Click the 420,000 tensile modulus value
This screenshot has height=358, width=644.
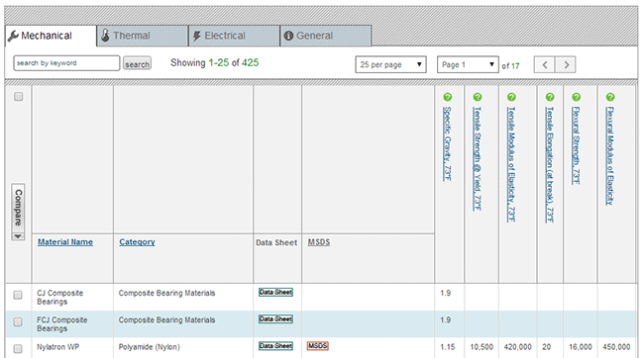click(517, 347)
